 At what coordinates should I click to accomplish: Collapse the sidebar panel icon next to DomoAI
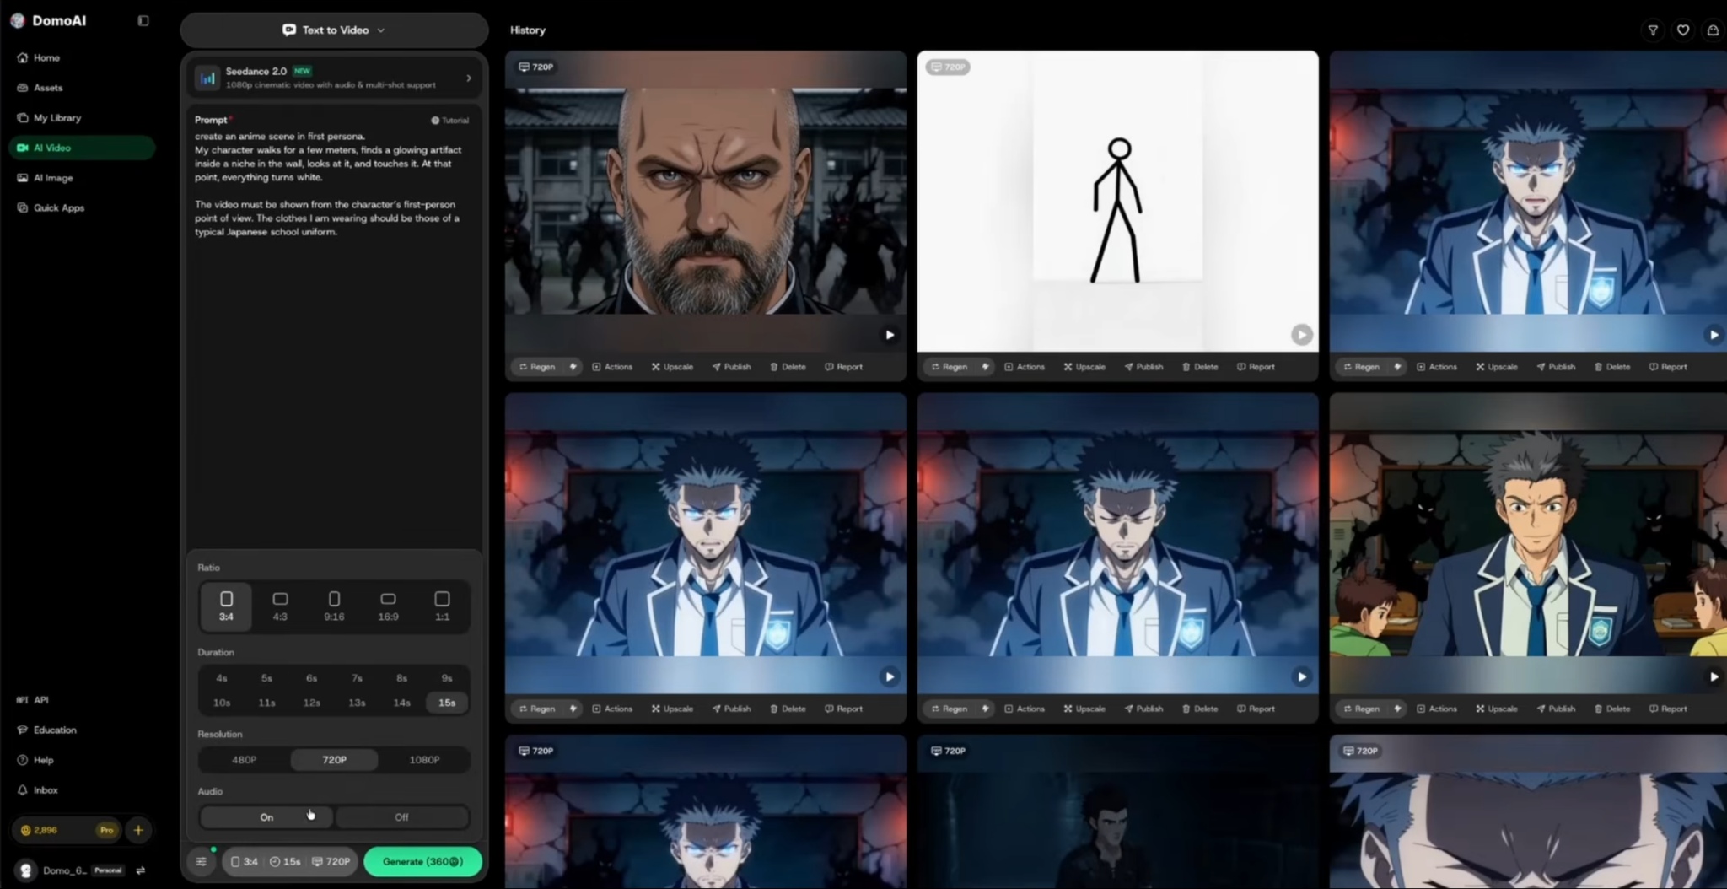click(x=143, y=20)
